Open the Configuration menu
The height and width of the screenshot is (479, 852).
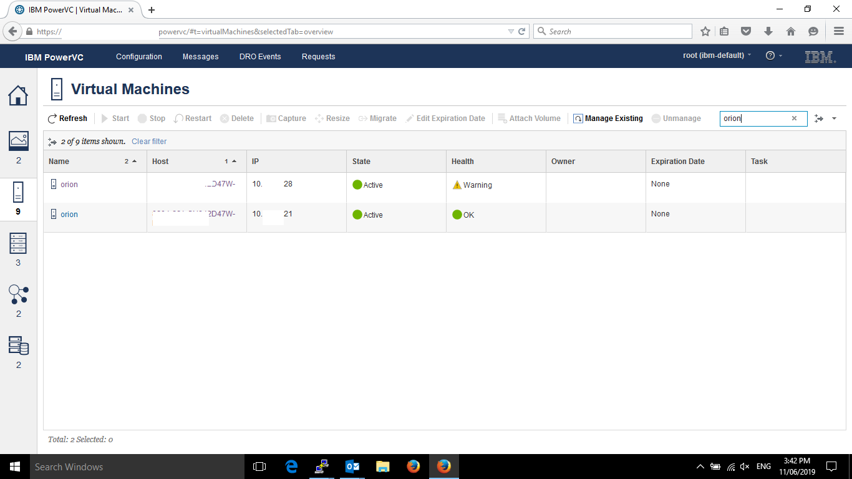139,57
